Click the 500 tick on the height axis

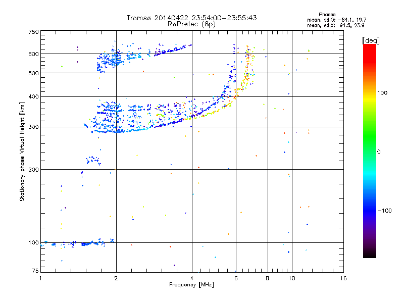[33, 73]
